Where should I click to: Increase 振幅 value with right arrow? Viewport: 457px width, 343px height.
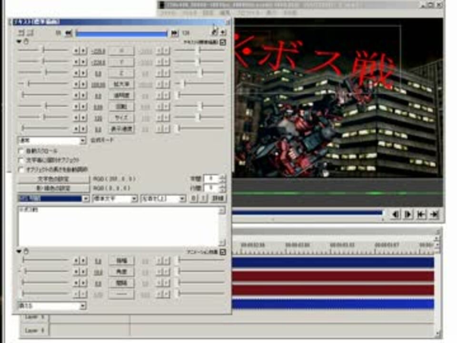point(83,261)
